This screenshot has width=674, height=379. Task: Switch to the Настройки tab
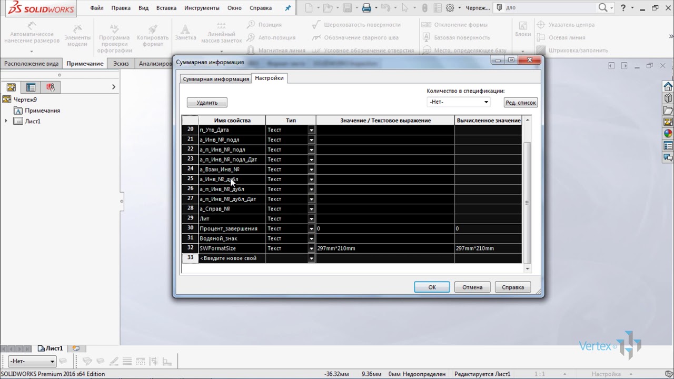[x=269, y=78]
